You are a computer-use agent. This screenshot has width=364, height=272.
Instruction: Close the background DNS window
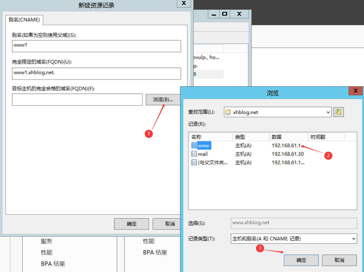[239, 14]
